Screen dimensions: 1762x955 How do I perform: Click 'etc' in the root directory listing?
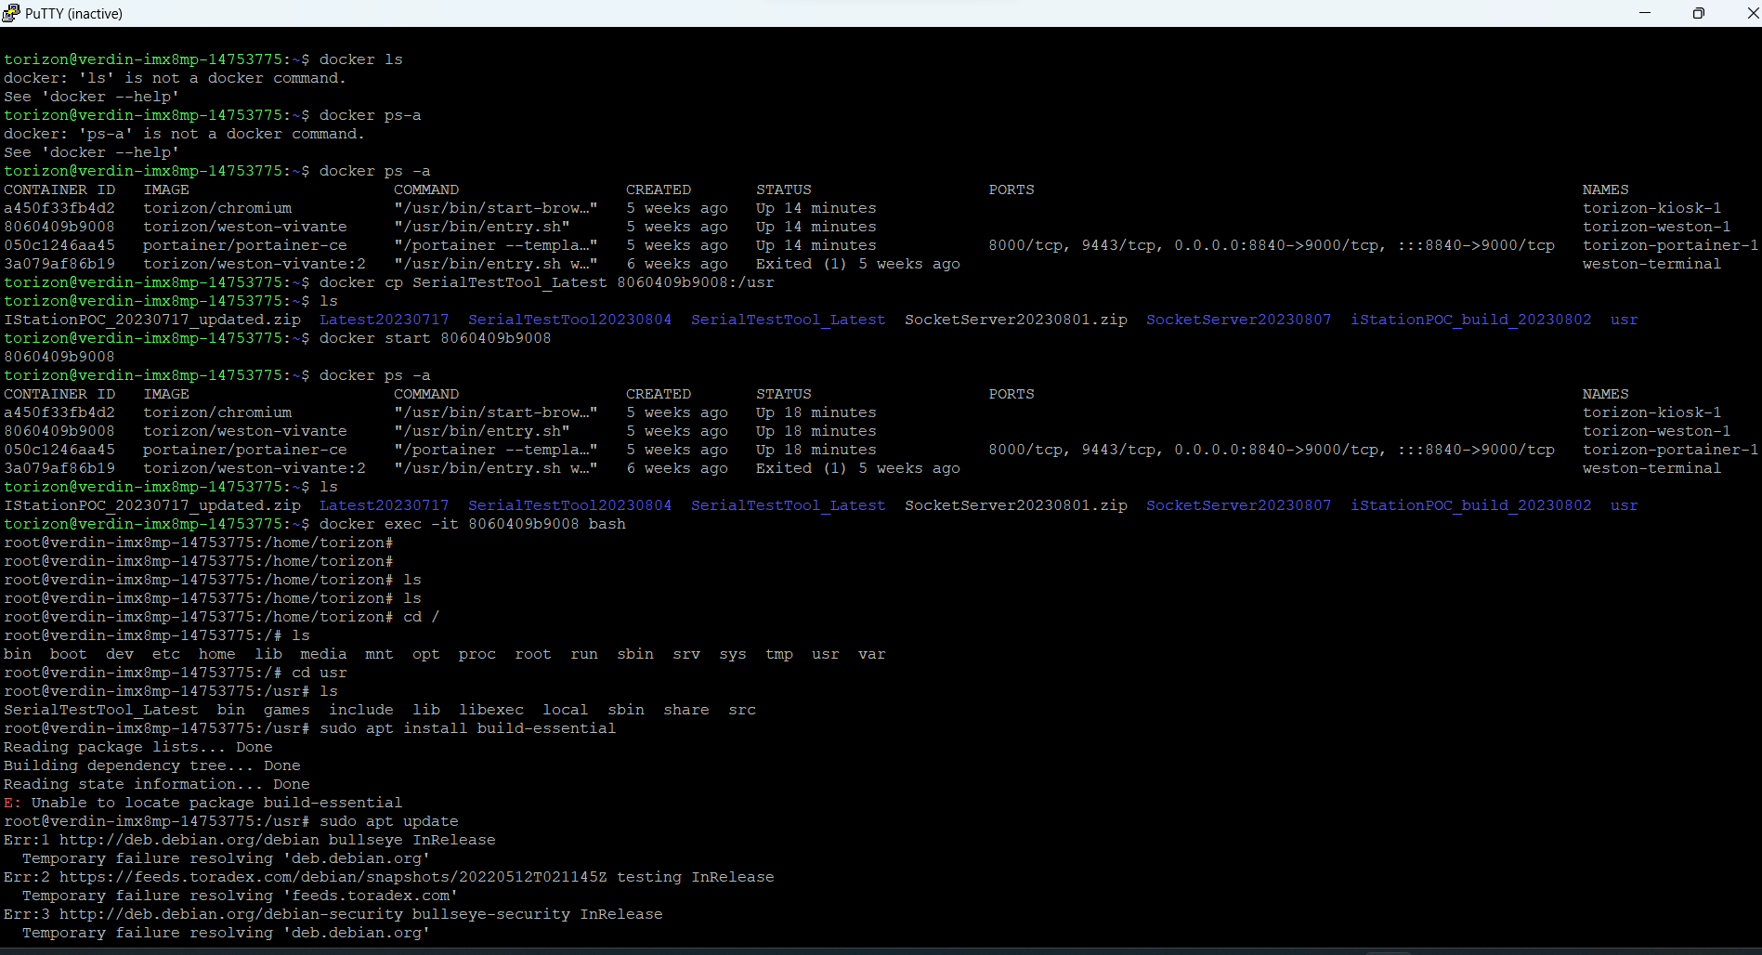click(166, 654)
